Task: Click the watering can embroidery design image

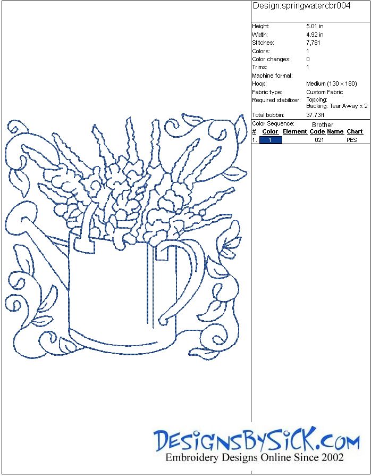Action: point(127,238)
